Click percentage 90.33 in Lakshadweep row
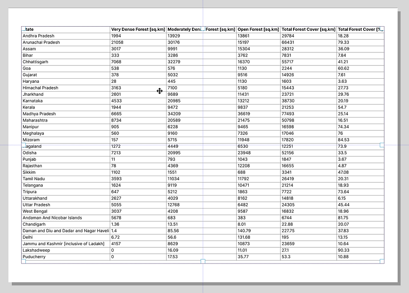Screen dimensions: 409x293 [343, 250]
